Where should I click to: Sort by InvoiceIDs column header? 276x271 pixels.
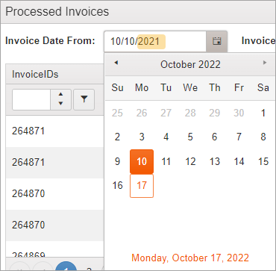tap(35, 74)
